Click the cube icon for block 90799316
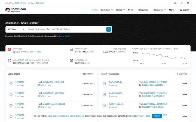 coord(11,105)
